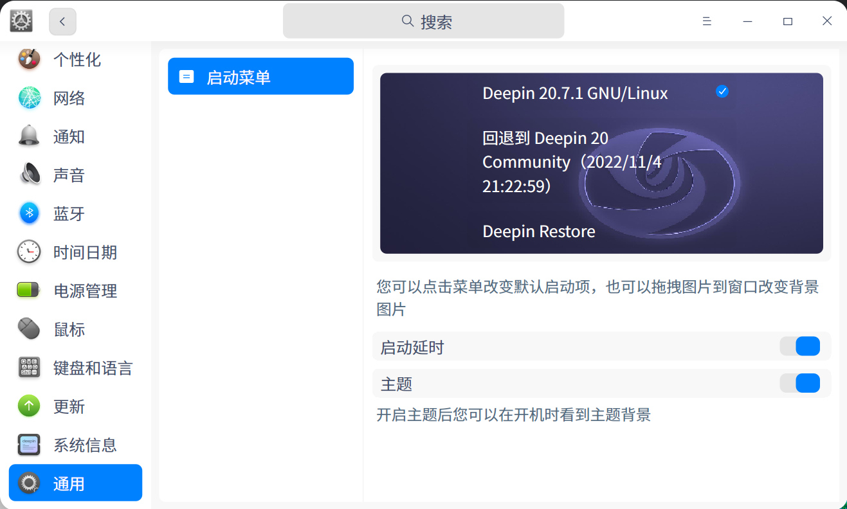
Task: Close the settings window
Action: [x=827, y=21]
